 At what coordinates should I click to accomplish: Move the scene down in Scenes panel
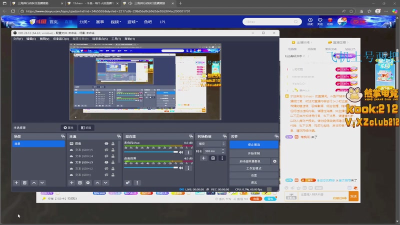[x=42, y=182]
